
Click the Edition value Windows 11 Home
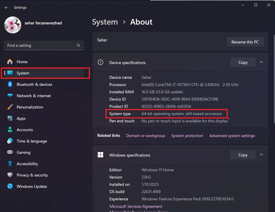pos(157,170)
